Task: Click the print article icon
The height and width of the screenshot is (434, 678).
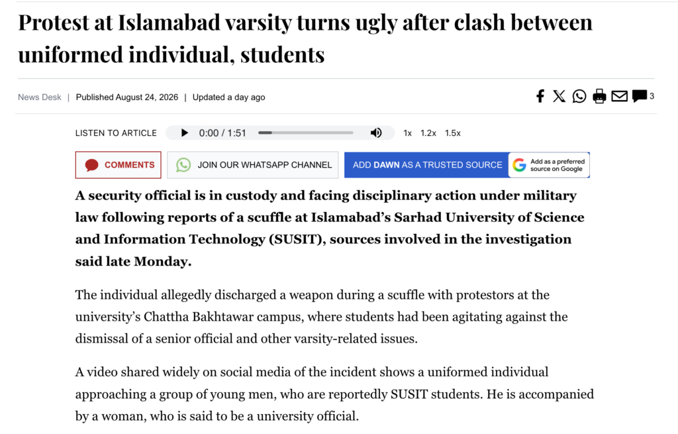Action: tap(599, 96)
